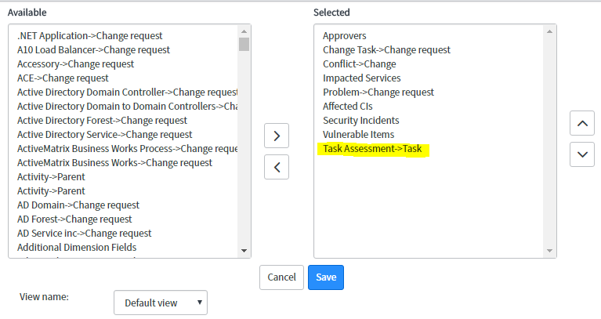This screenshot has height=319, width=601.
Task: Click the Available list scrollbar thumb
Action: 244,44
